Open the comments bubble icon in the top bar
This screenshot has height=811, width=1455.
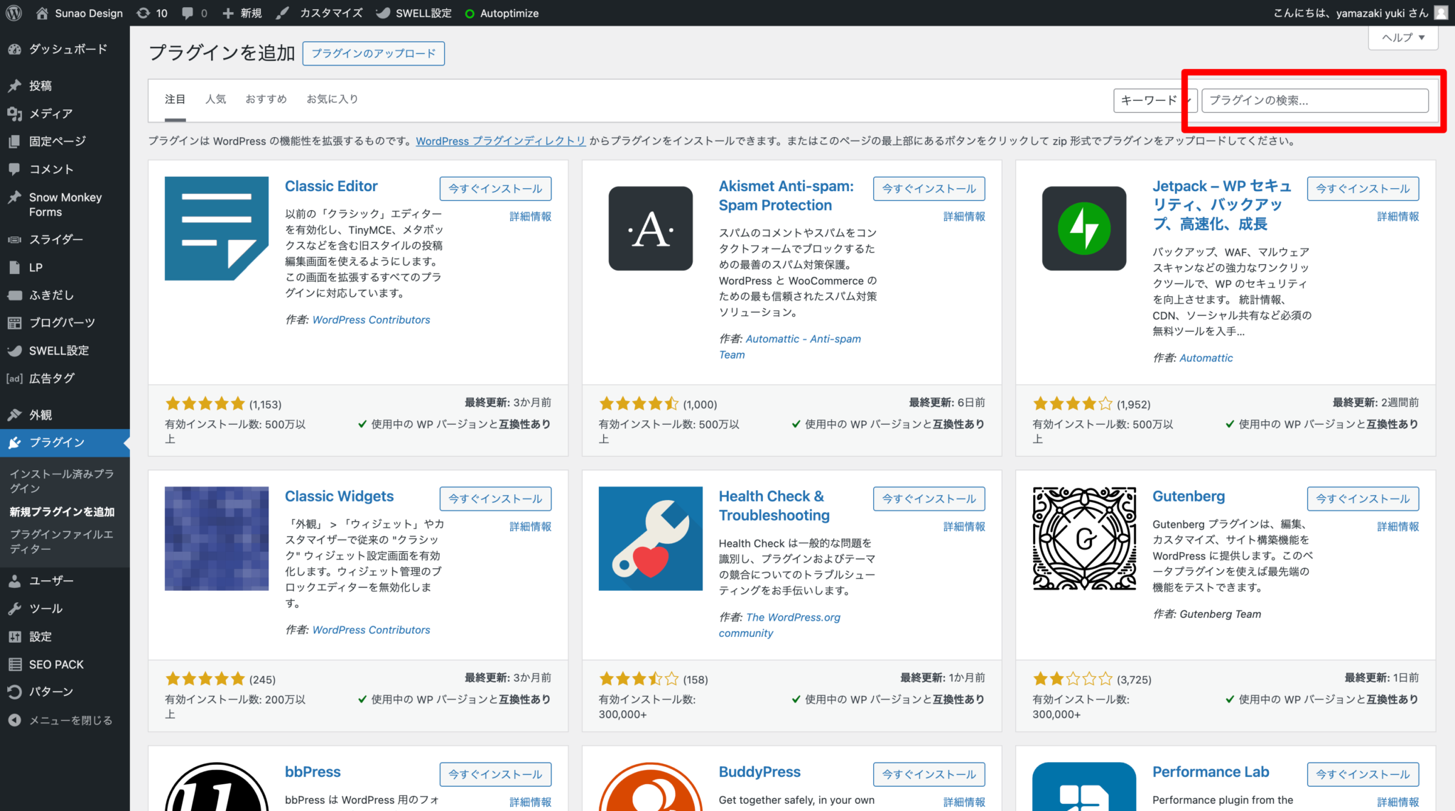(x=190, y=13)
